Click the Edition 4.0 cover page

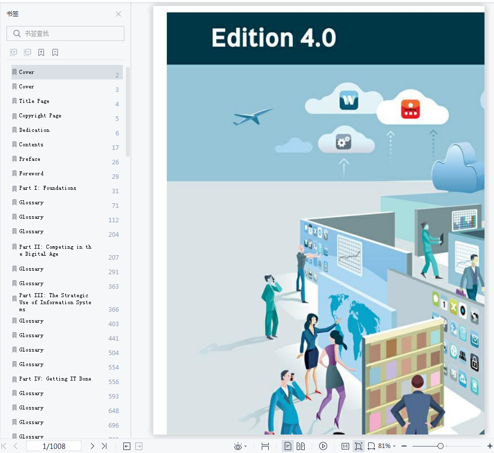[x=319, y=221]
